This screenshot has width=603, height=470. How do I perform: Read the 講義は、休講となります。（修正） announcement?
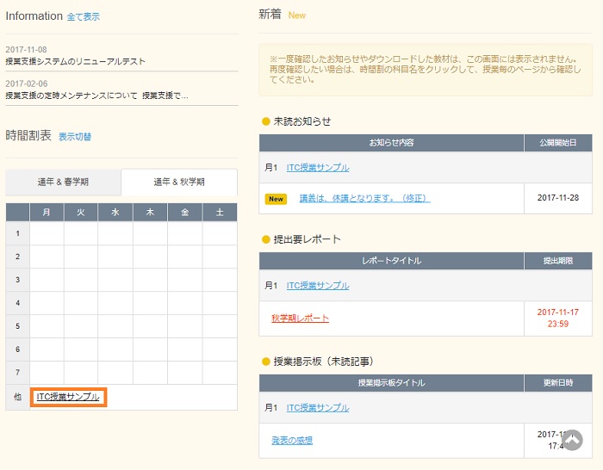tap(364, 199)
